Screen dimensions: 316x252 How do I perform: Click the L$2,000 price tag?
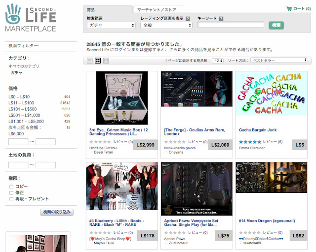point(220,145)
